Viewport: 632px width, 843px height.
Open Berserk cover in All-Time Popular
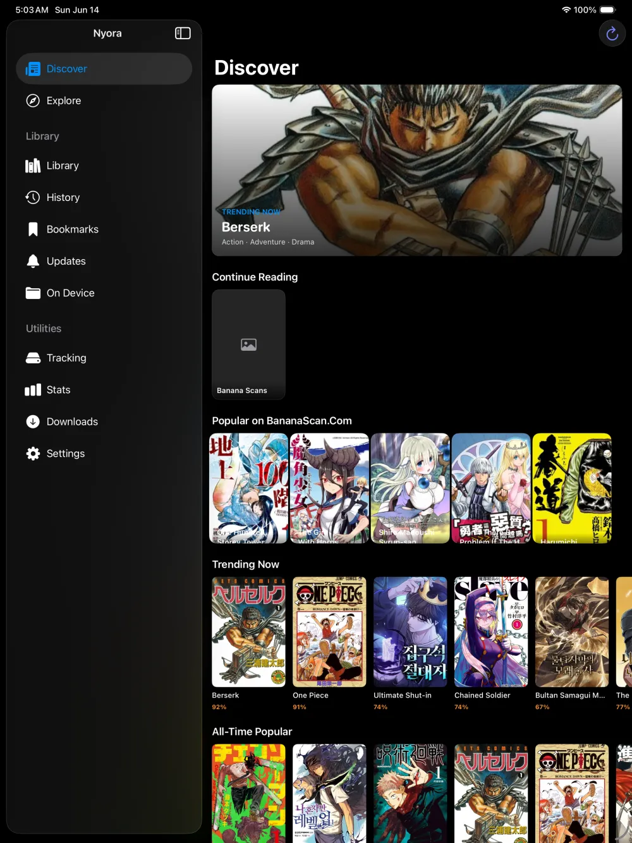491,794
